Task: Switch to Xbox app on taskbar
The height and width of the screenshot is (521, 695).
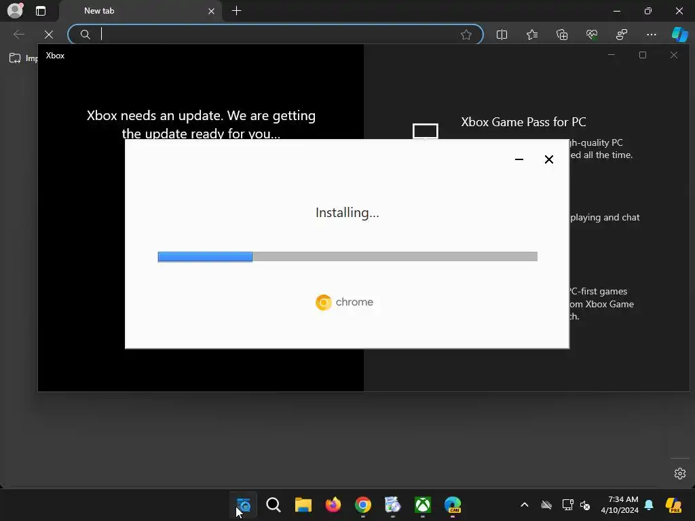Action: [x=423, y=505]
